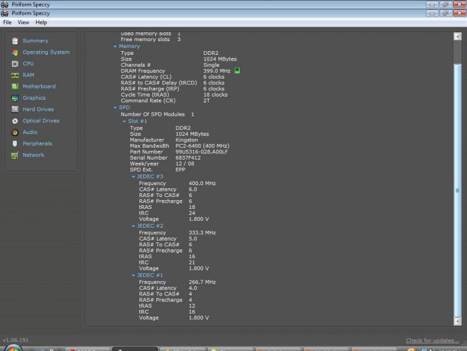The image size is (467, 351).
Task: Click the version label v1.06.191
Action: click(x=16, y=340)
